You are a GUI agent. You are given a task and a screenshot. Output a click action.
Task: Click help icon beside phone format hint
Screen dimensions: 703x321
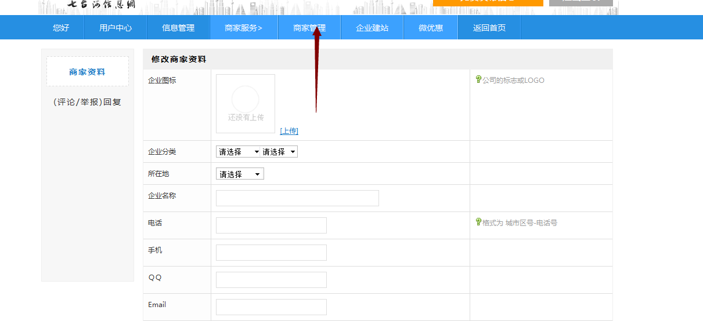(x=478, y=222)
